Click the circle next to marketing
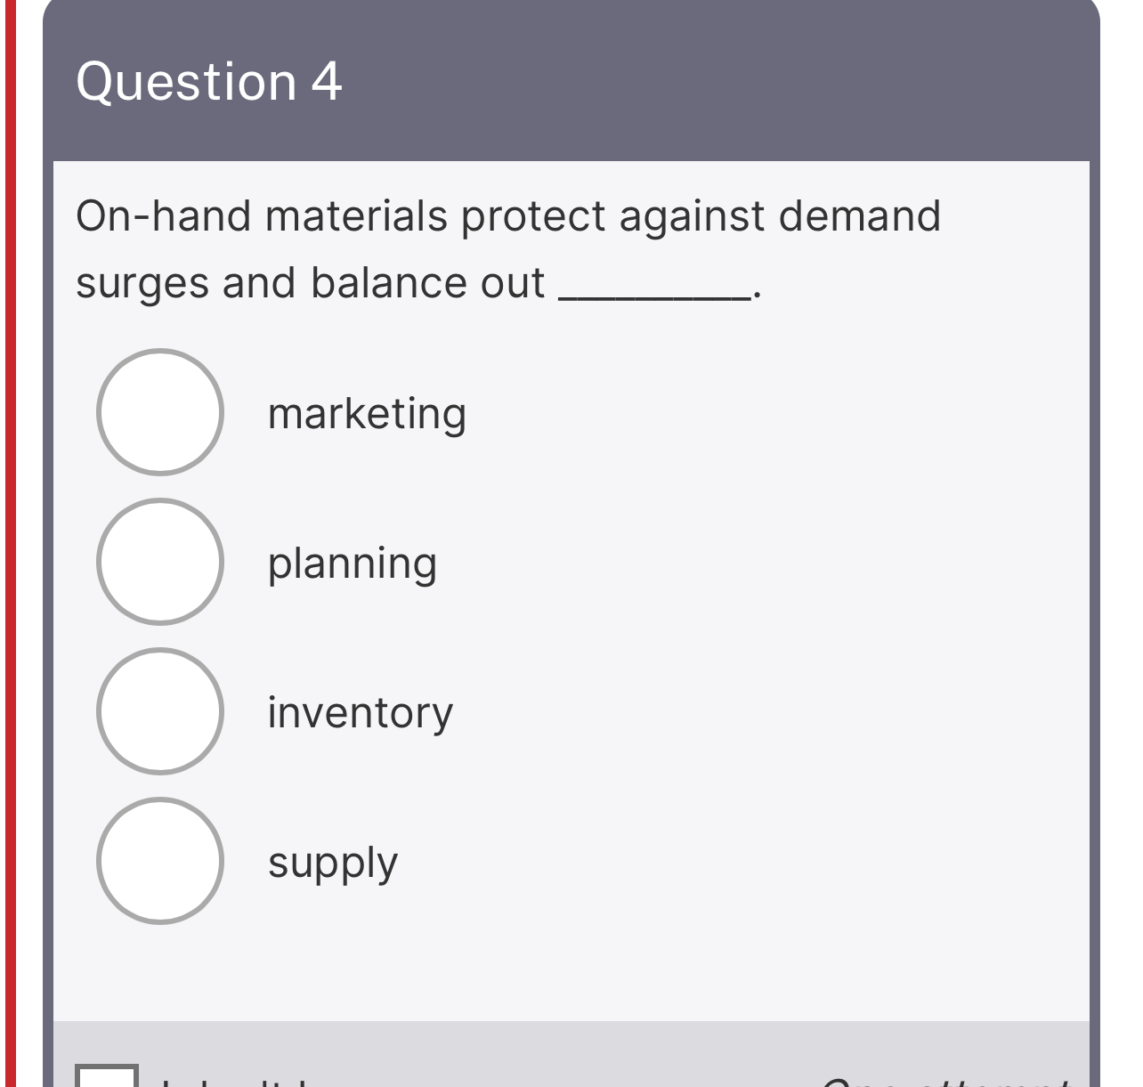The height and width of the screenshot is (1087, 1143). (x=160, y=411)
